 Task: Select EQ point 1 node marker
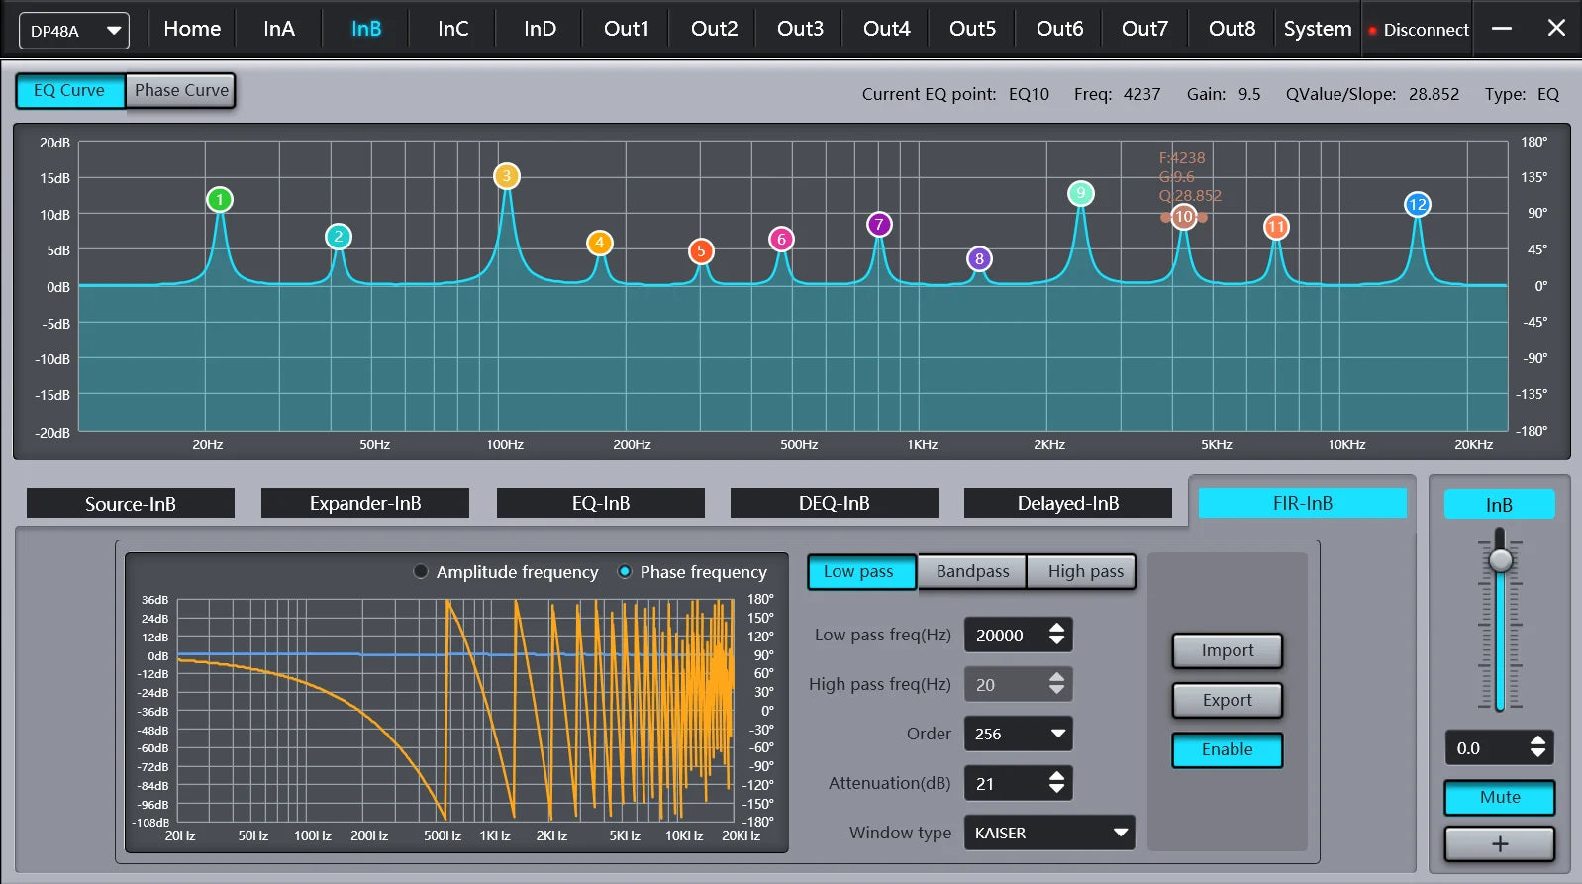pyautogui.click(x=220, y=200)
